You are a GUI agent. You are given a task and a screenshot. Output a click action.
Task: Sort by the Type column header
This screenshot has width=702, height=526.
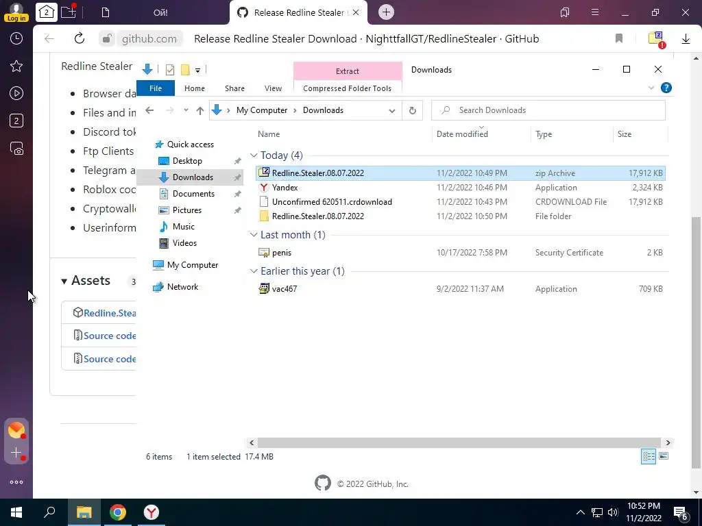pyautogui.click(x=544, y=134)
